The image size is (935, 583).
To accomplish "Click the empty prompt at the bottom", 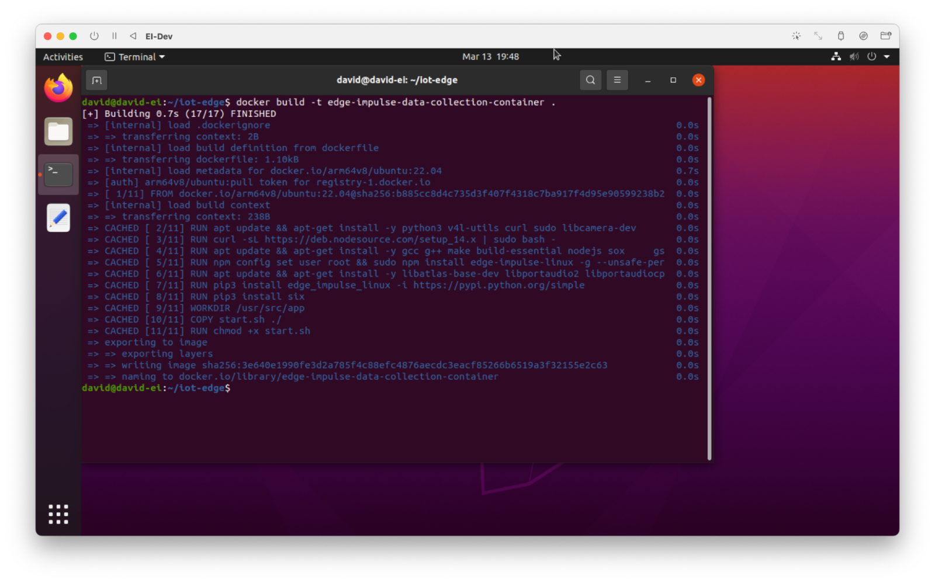I will click(x=156, y=388).
